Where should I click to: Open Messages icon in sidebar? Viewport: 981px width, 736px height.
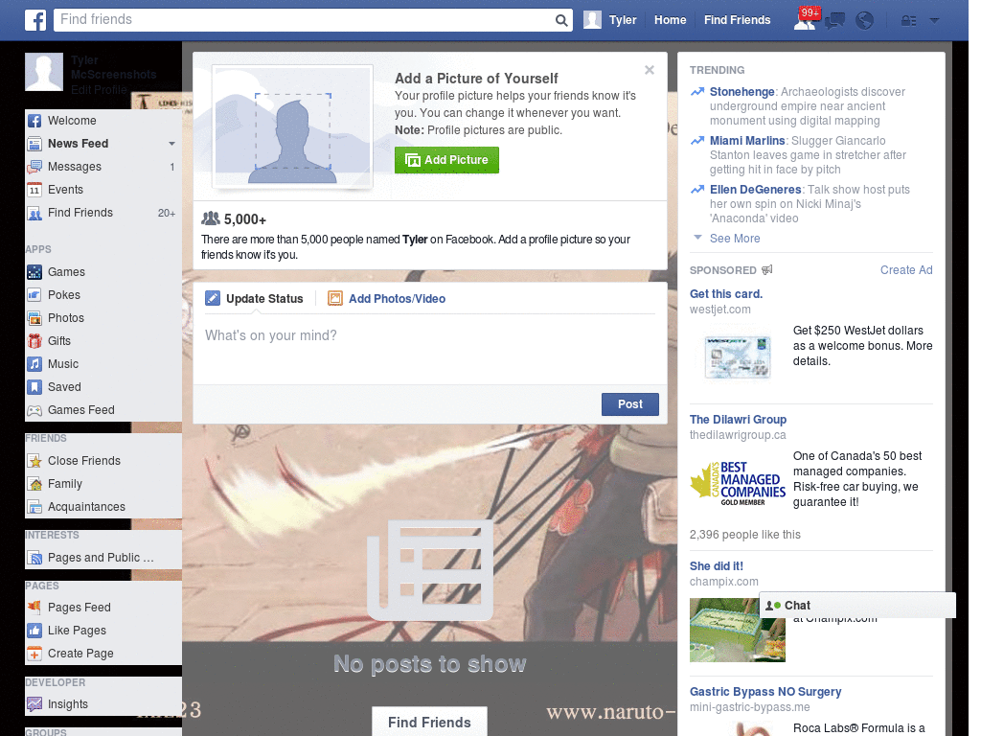point(34,167)
